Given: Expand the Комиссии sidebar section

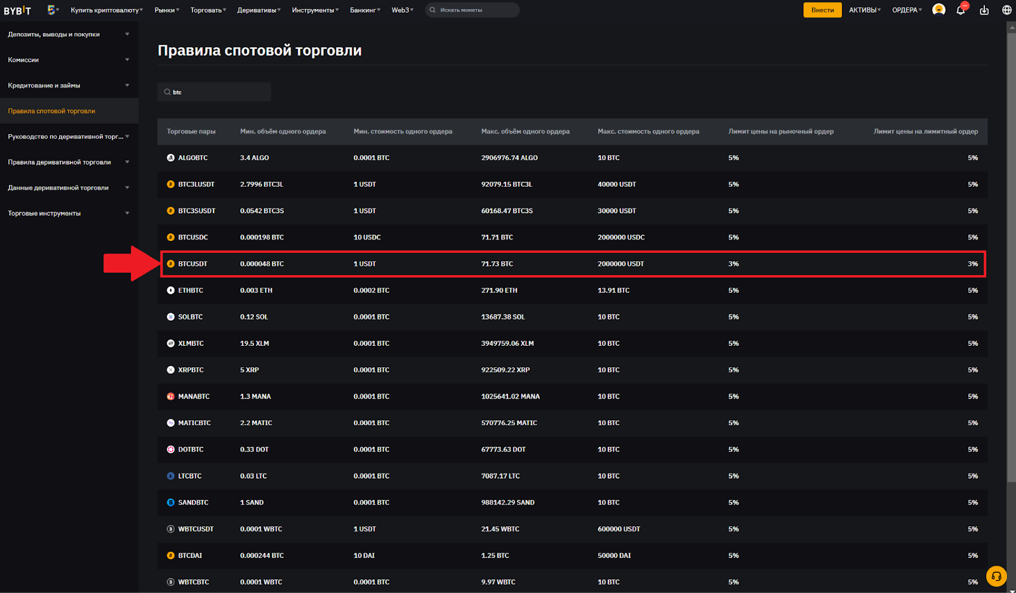Looking at the screenshot, I should pyautogui.click(x=69, y=60).
